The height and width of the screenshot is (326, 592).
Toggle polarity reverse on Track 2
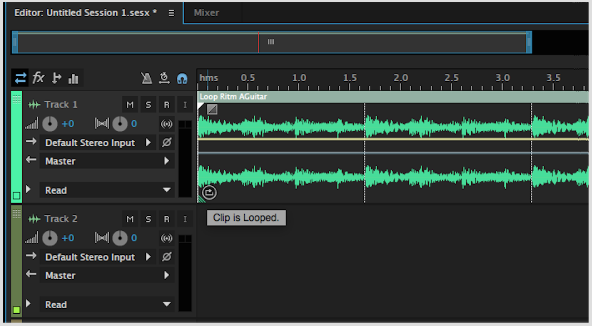click(x=166, y=257)
